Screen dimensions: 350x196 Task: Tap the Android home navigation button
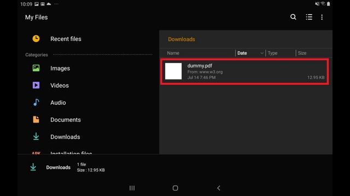(x=175, y=188)
